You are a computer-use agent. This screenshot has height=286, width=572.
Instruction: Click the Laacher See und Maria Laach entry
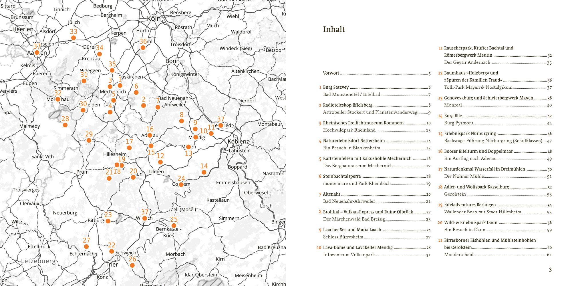352,230
